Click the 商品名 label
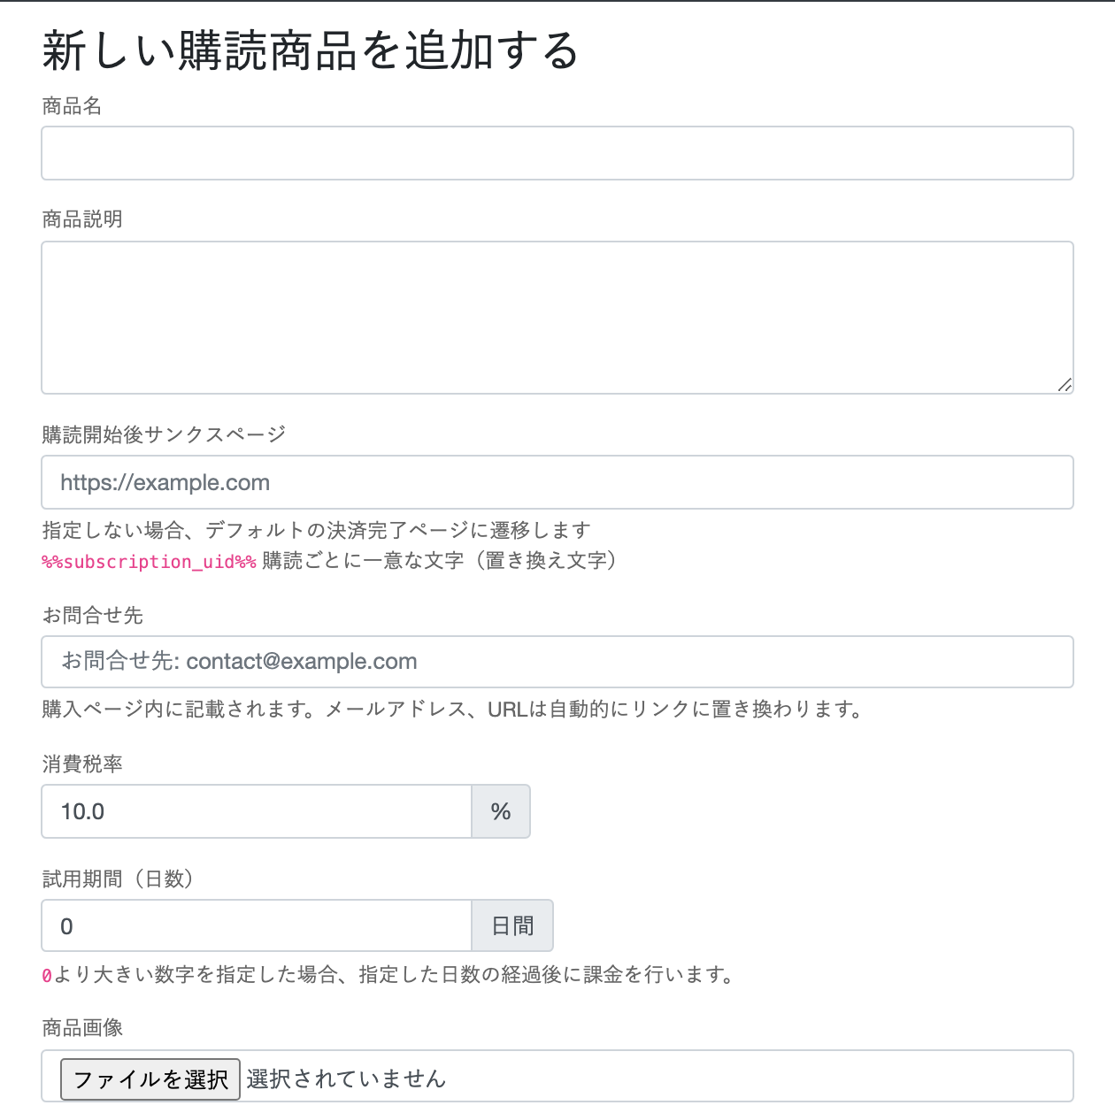 pyautogui.click(x=72, y=106)
